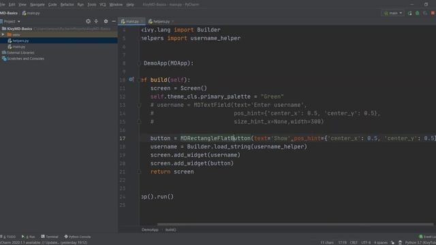
Task: Click main.py in the navigation breadcrumb bar
Action: (x=31, y=13)
